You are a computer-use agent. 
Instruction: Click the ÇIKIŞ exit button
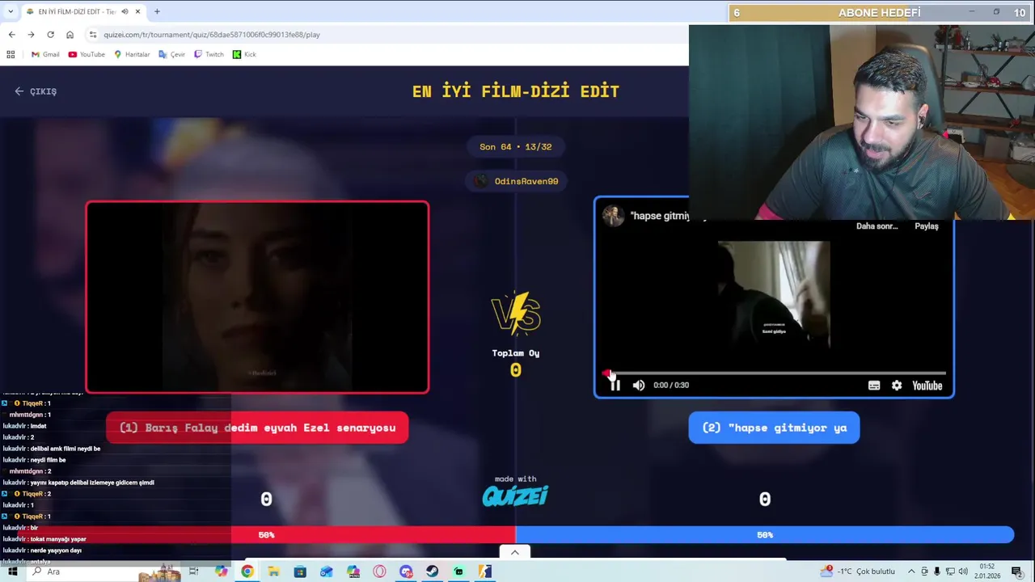pos(36,91)
